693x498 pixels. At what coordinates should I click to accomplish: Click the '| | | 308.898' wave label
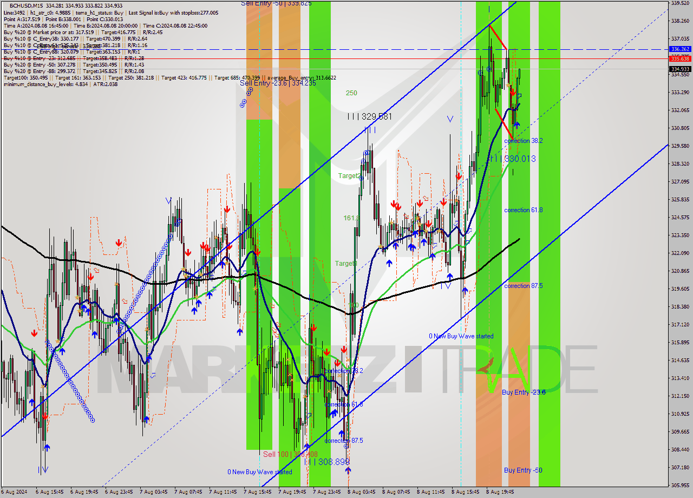point(327,462)
